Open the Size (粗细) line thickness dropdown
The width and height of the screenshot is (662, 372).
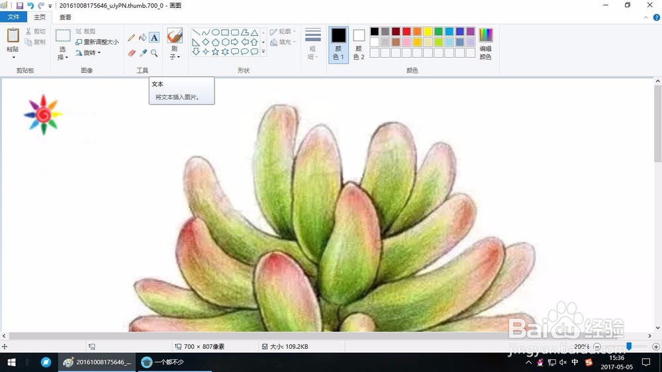pyautogui.click(x=313, y=44)
